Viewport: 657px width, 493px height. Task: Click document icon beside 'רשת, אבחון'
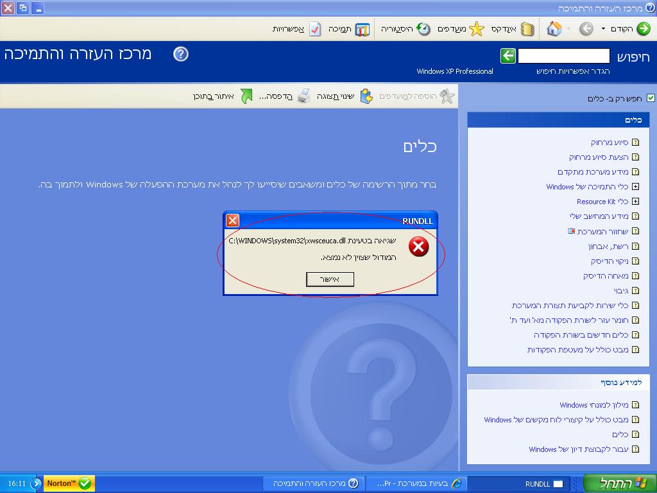point(636,246)
